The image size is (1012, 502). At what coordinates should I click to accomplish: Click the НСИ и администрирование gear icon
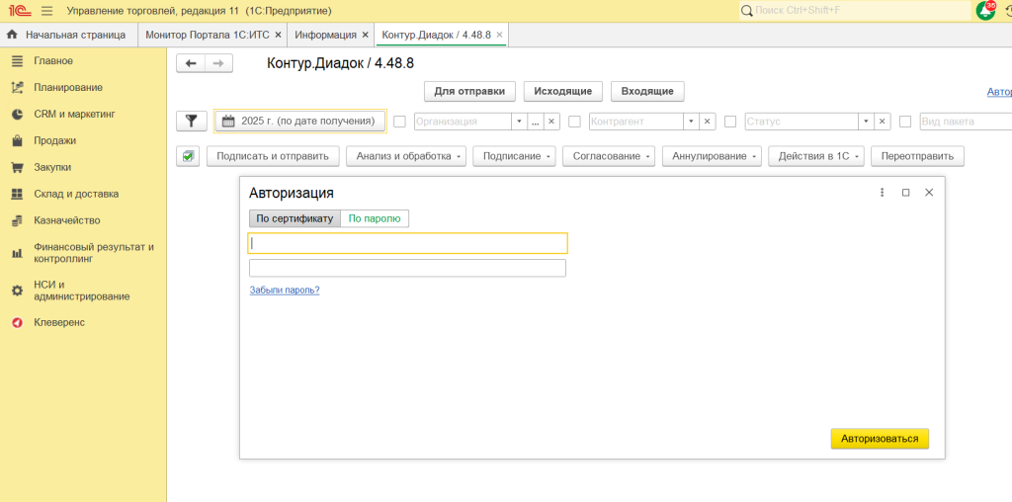[18, 291]
